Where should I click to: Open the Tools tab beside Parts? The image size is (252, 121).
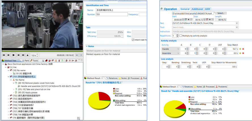coord(34,60)
